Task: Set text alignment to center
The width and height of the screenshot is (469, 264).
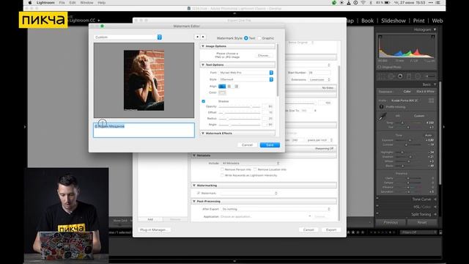Action: pos(229,87)
